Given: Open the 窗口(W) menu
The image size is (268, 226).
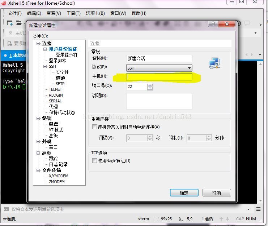Looking at the screenshot, I should [x=118, y=13].
